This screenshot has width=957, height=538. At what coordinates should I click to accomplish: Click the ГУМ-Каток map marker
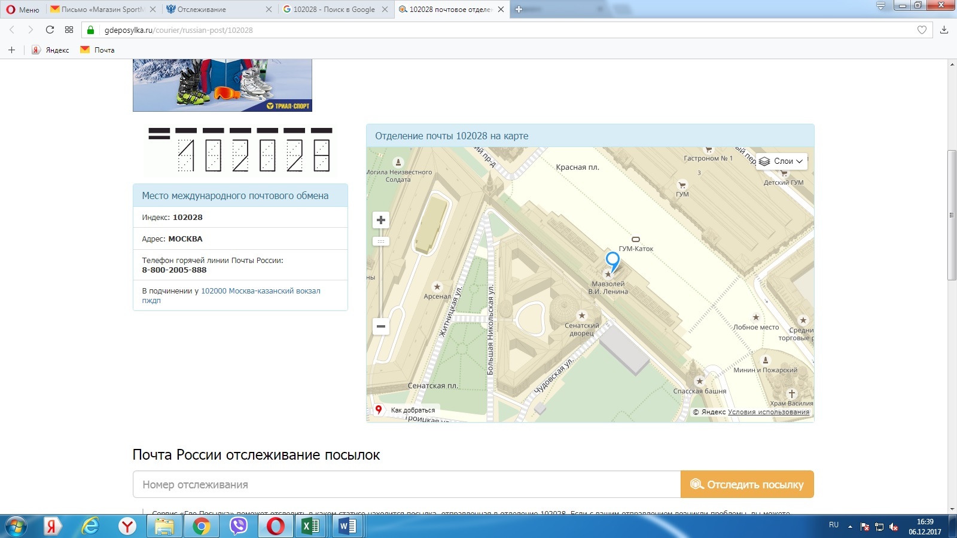(x=636, y=240)
